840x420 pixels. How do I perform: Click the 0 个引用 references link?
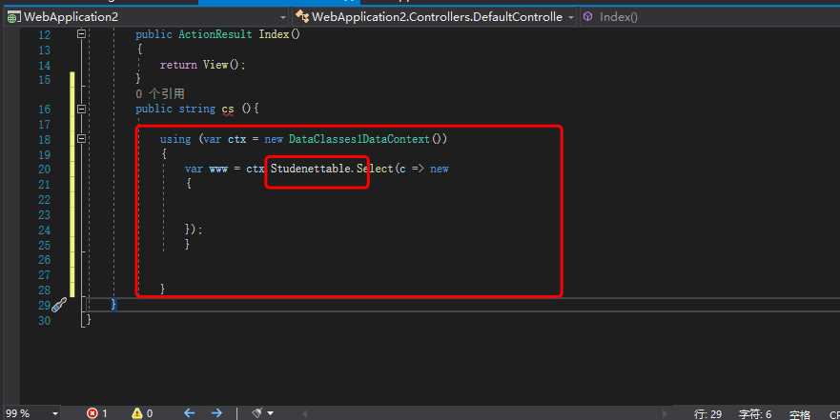(159, 94)
